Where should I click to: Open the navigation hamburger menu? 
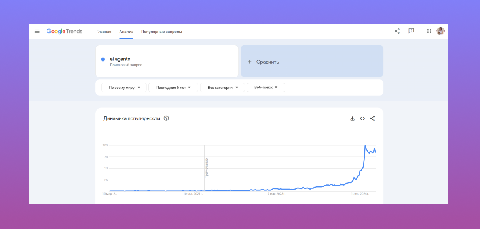tap(37, 31)
